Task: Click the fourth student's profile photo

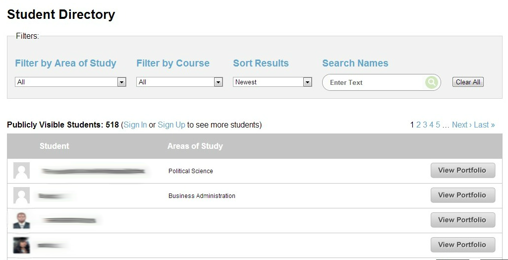Action: [x=21, y=245]
